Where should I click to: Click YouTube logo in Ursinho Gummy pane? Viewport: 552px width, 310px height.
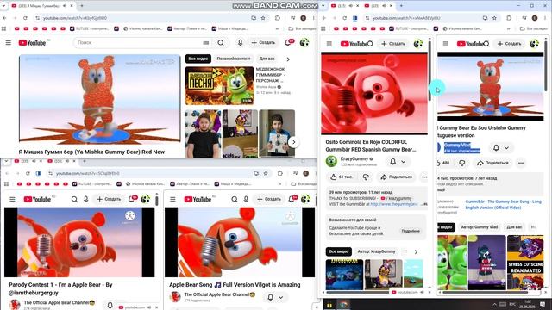[469, 44]
